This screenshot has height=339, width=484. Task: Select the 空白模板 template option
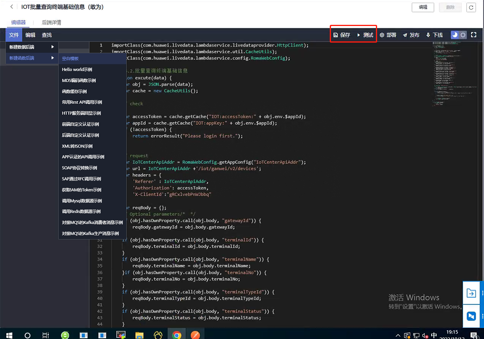point(70,58)
